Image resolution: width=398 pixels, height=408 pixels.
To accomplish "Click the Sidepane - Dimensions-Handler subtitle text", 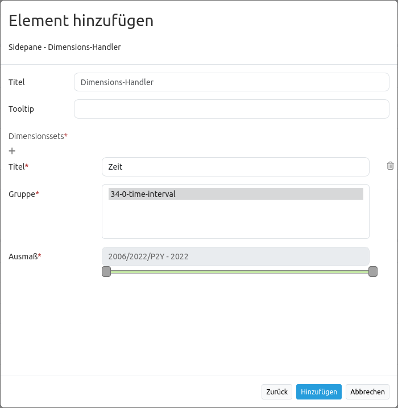I will click(64, 47).
